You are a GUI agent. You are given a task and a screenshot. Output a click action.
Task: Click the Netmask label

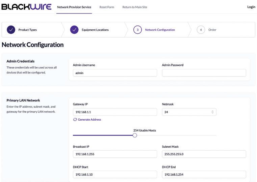(x=168, y=104)
